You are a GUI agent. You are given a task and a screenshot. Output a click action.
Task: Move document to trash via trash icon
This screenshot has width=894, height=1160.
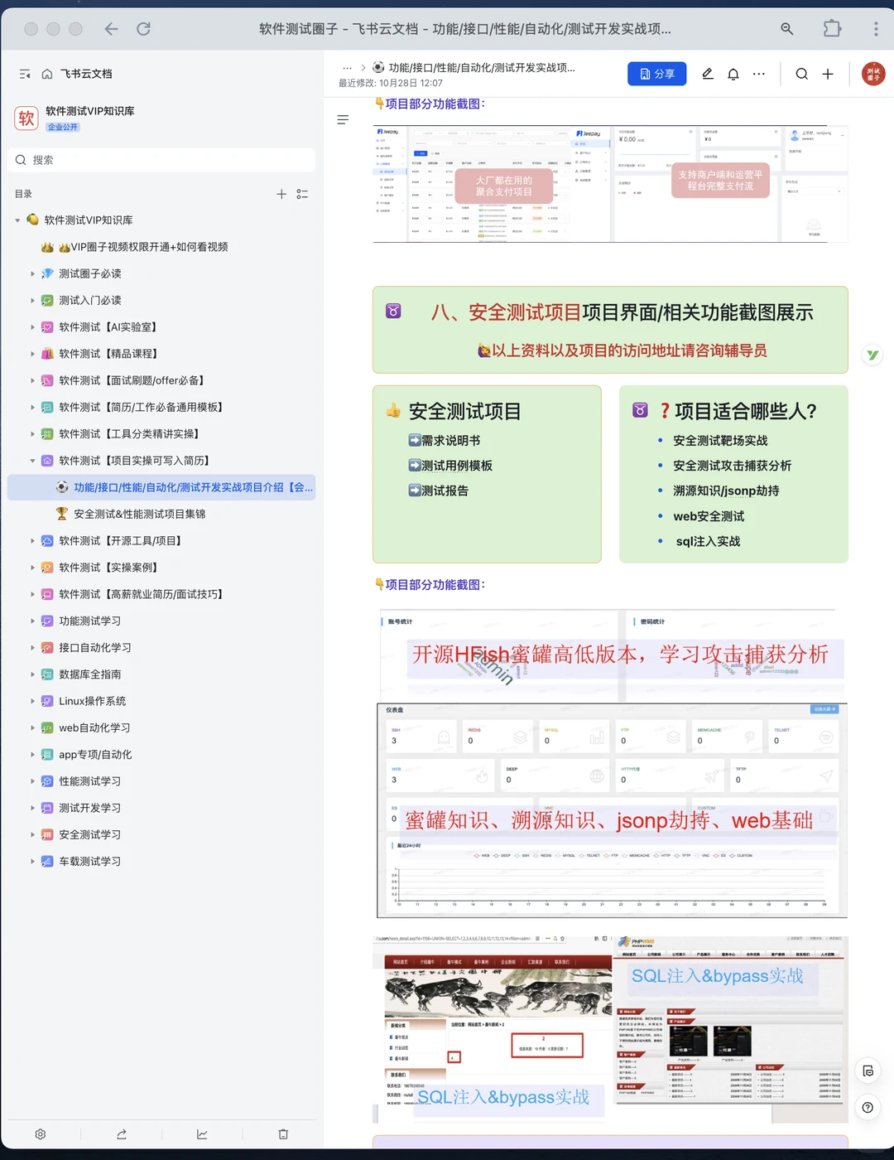click(x=283, y=1134)
